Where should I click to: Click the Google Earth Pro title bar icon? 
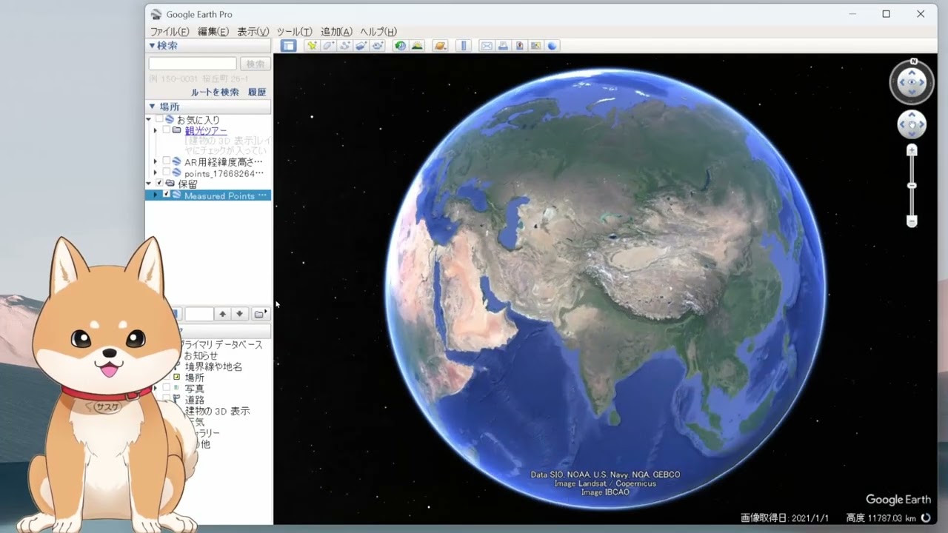(156, 14)
